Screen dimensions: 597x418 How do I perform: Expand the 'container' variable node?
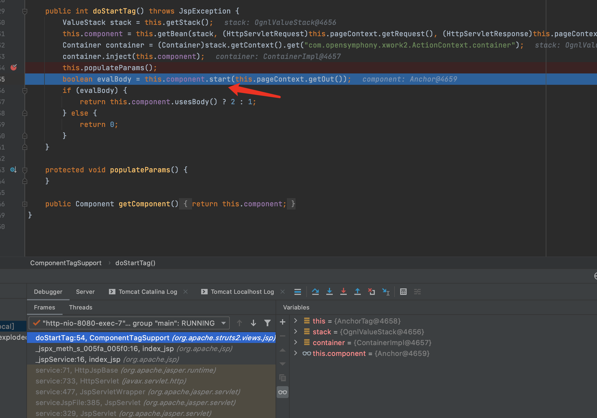[x=296, y=342]
